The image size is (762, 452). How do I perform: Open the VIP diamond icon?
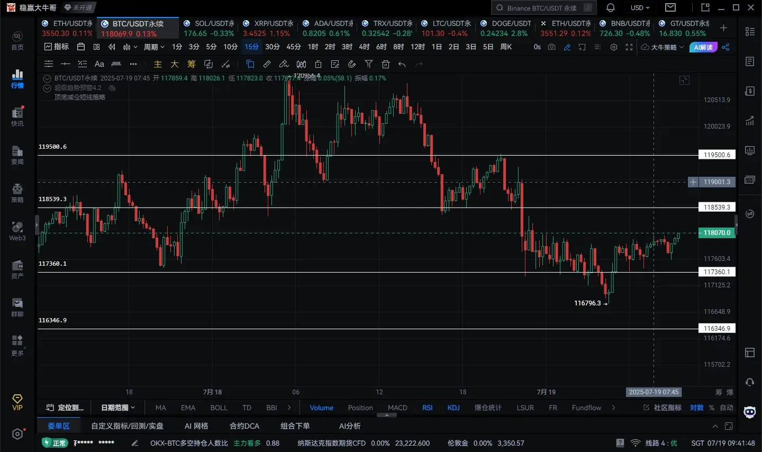(x=17, y=402)
